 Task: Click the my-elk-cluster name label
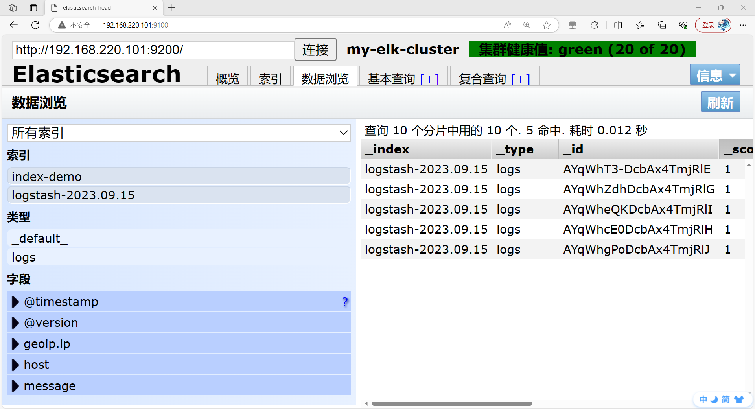(403, 50)
